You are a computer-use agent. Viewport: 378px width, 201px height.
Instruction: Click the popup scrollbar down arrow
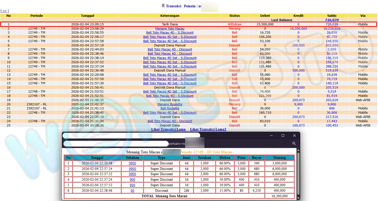coord(298,198)
